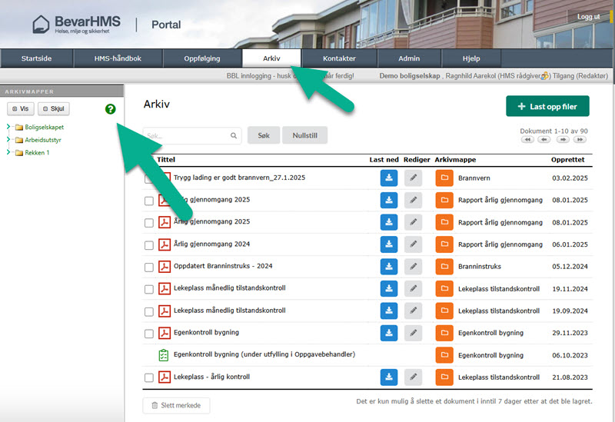Image resolution: width=615 pixels, height=422 pixels.
Task: Expand the Arbeidsutstyr folder node
Action: [8, 140]
